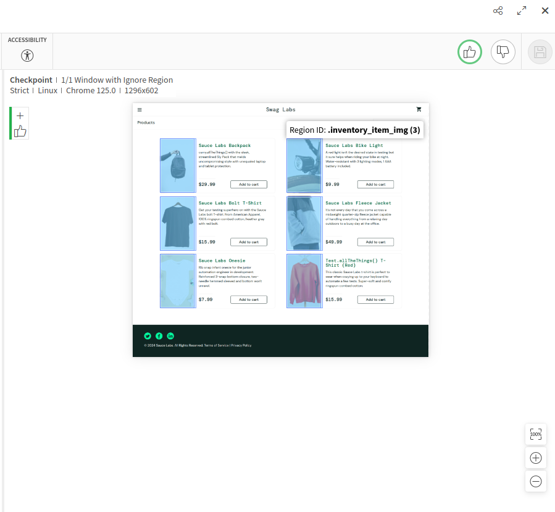This screenshot has height=512, width=555.
Task: Close the checkpoint viewer
Action: pos(545,10)
